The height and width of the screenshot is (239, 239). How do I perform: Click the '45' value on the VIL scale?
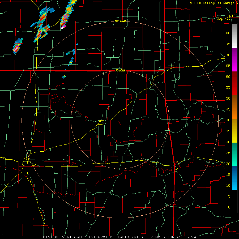228,109
